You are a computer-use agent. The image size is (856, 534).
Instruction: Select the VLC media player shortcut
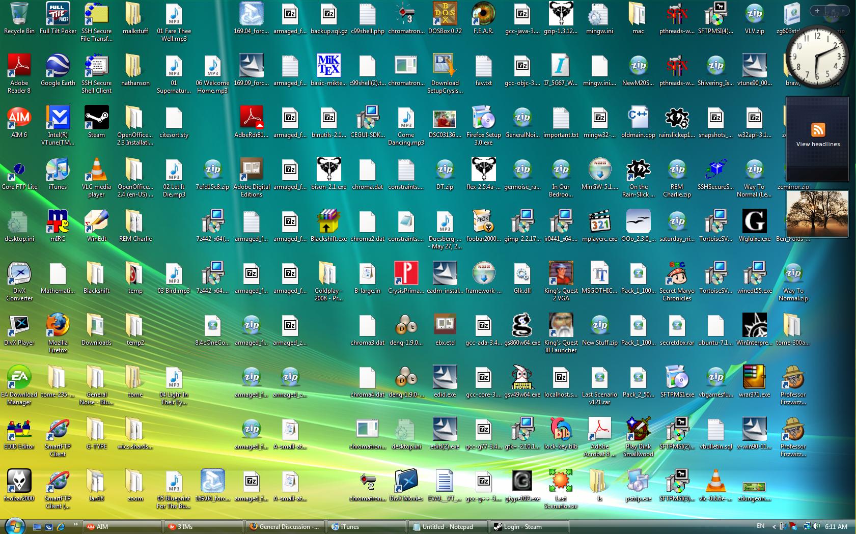coord(96,177)
